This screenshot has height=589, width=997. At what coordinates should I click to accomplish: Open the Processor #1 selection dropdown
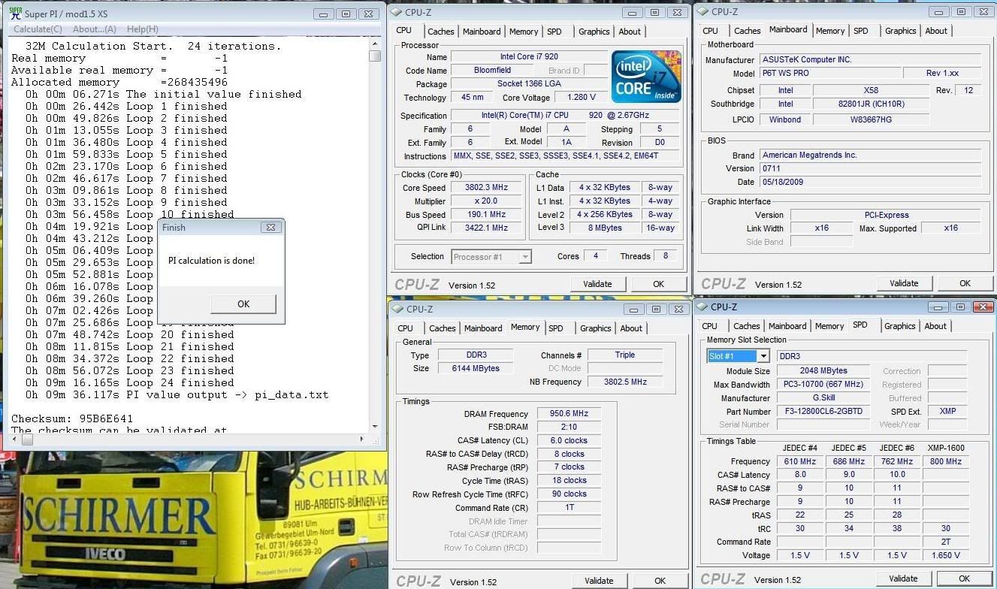(525, 257)
